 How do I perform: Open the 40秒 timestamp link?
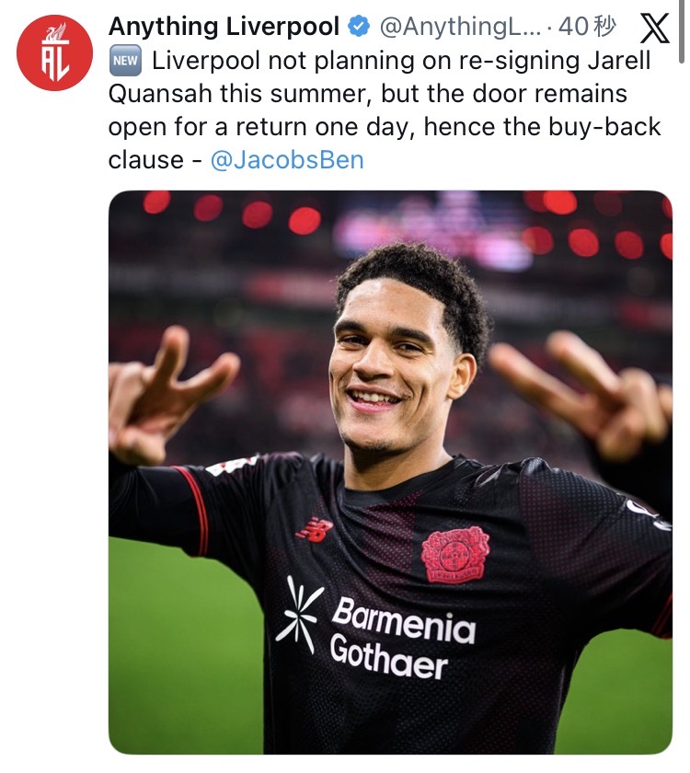(x=587, y=27)
